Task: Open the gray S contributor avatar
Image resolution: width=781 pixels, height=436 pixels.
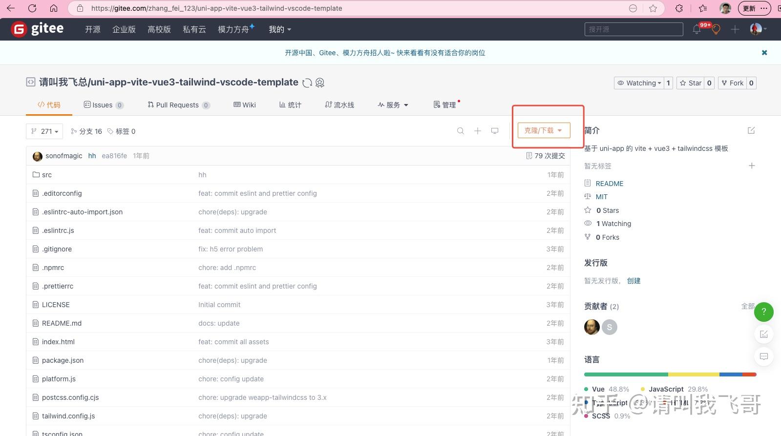Action: pos(610,327)
